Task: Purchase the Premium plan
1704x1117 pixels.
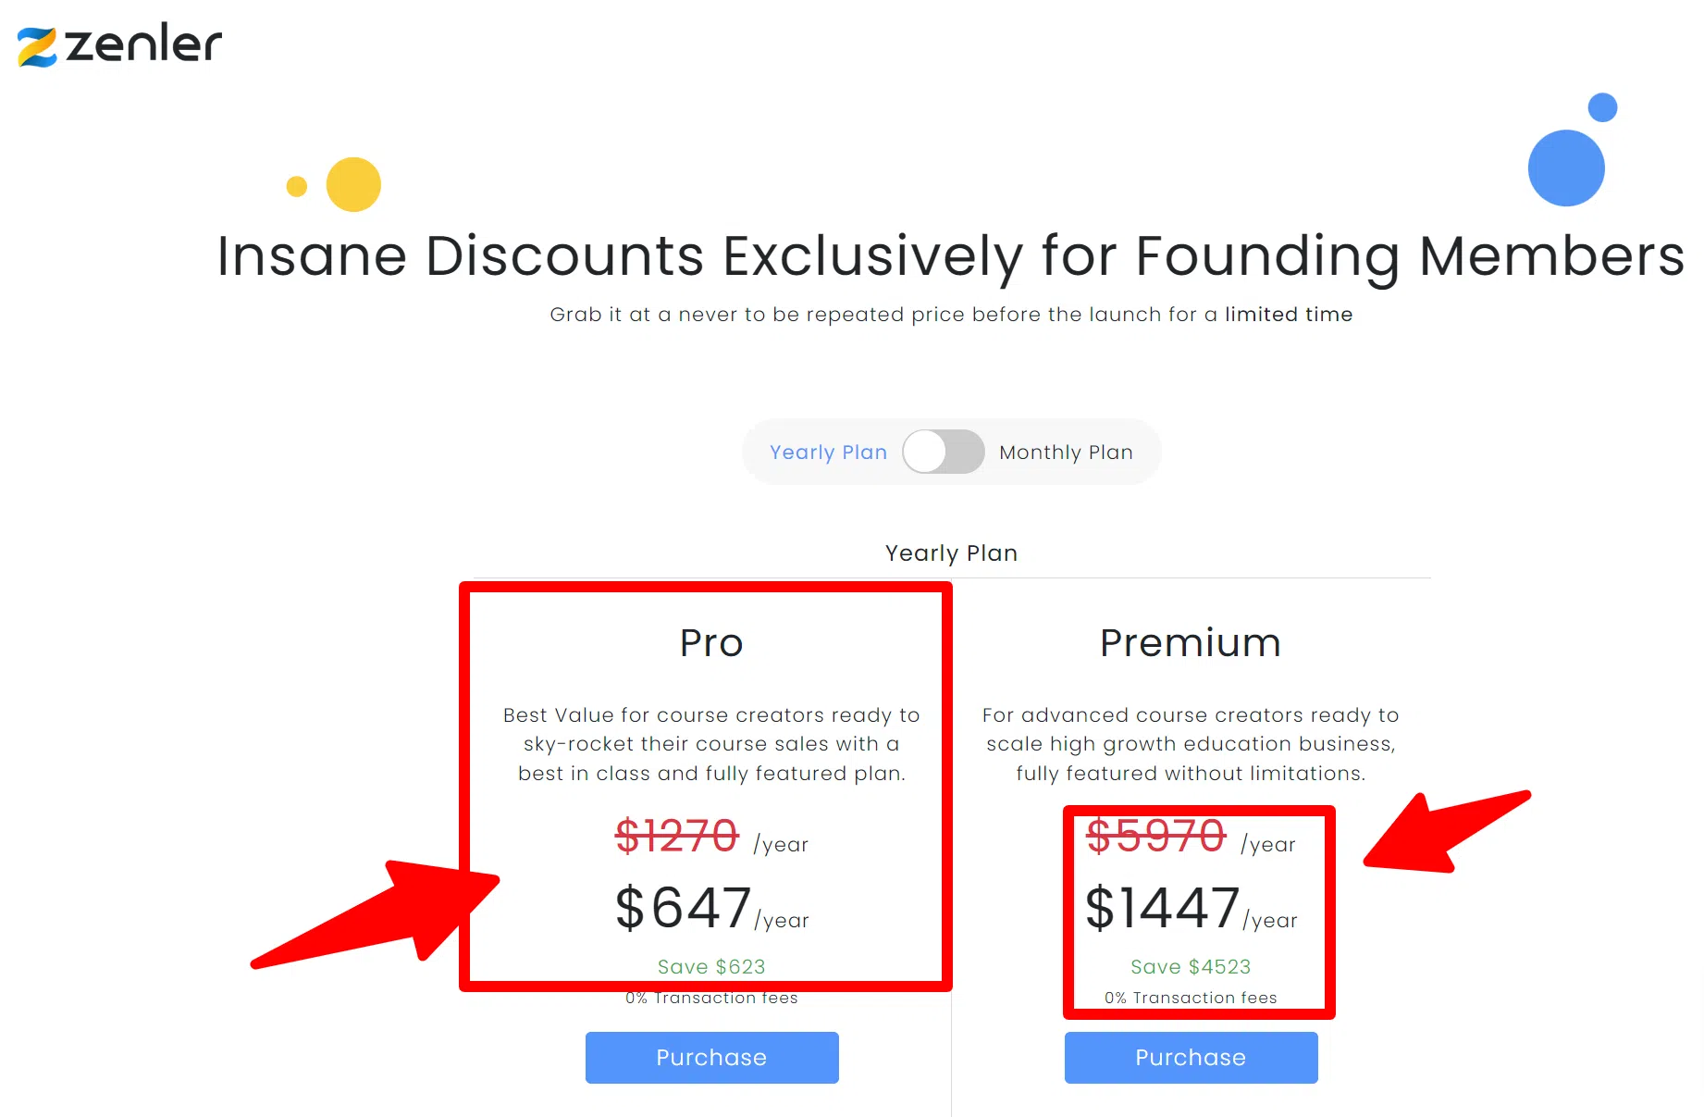Action: (1191, 1057)
